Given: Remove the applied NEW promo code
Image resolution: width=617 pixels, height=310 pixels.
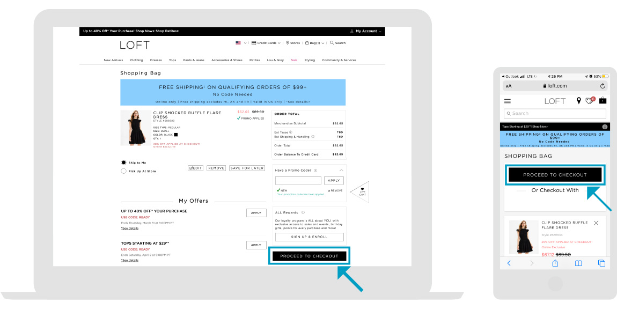Looking at the screenshot, I should click(x=335, y=190).
